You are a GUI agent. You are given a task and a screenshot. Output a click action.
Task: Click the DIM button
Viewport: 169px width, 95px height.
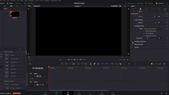point(164,64)
